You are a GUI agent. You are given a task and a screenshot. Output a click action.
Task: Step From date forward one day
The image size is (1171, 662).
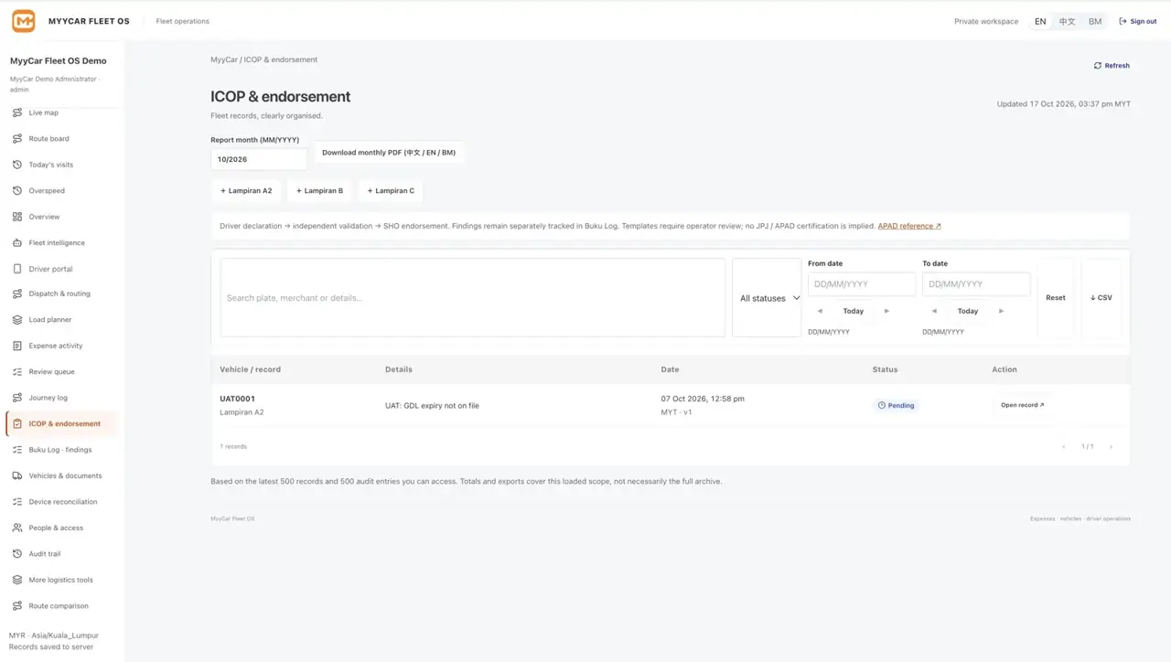click(x=886, y=311)
